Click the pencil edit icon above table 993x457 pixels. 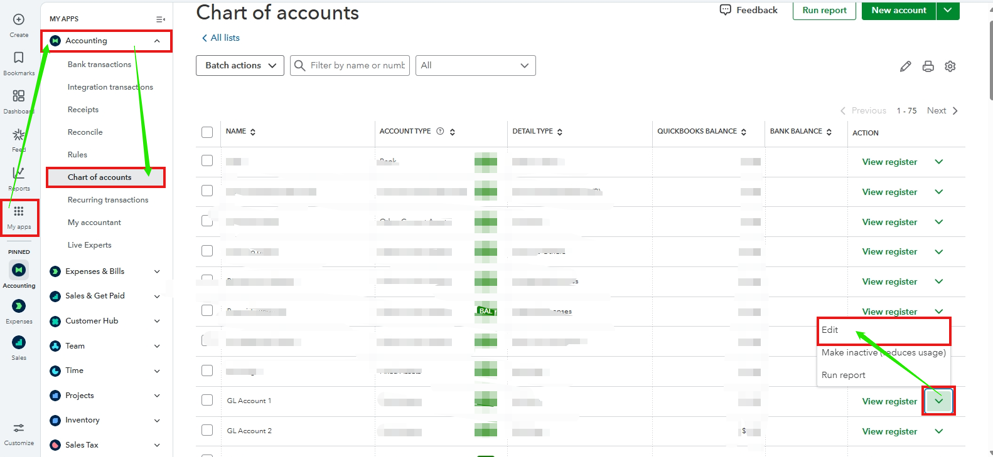905,66
